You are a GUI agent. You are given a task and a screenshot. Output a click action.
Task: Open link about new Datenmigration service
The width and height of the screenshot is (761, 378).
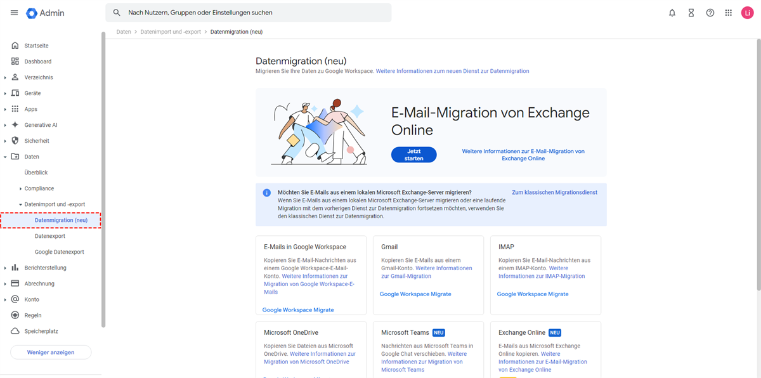click(x=452, y=71)
